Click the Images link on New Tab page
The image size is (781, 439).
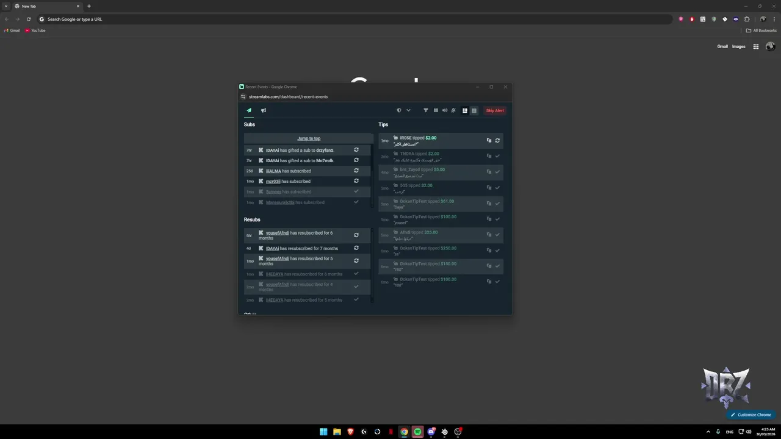click(738, 46)
